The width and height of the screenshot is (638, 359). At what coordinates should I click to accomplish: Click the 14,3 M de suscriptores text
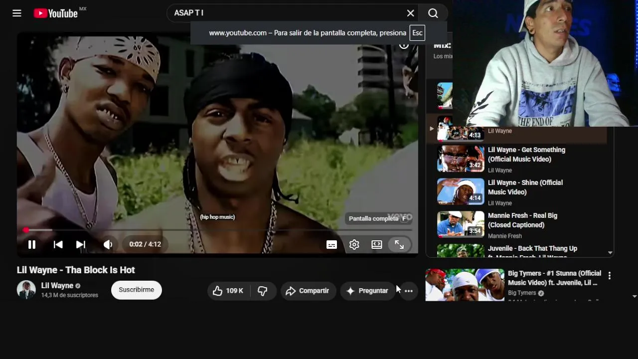(x=70, y=295)
